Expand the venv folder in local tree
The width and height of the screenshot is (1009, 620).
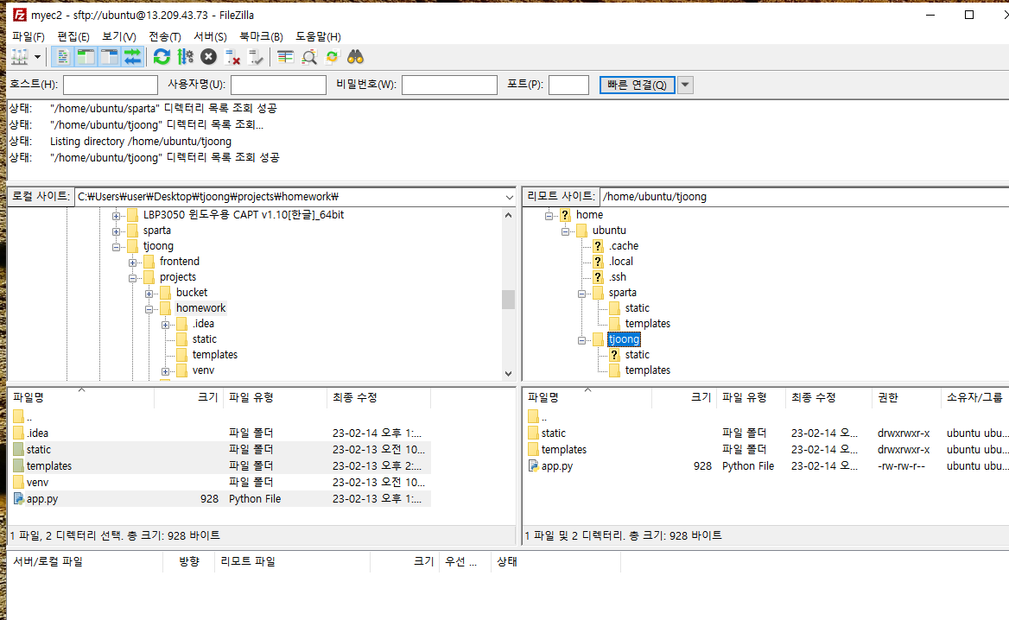click(165, 372)
